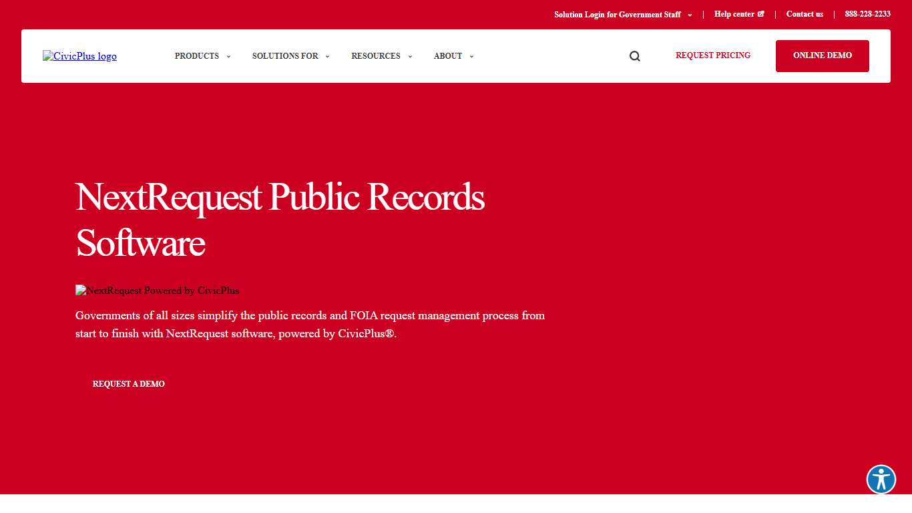Click the CivicPlus logo
Screen dimensions: 912x513
pos(79,56)
